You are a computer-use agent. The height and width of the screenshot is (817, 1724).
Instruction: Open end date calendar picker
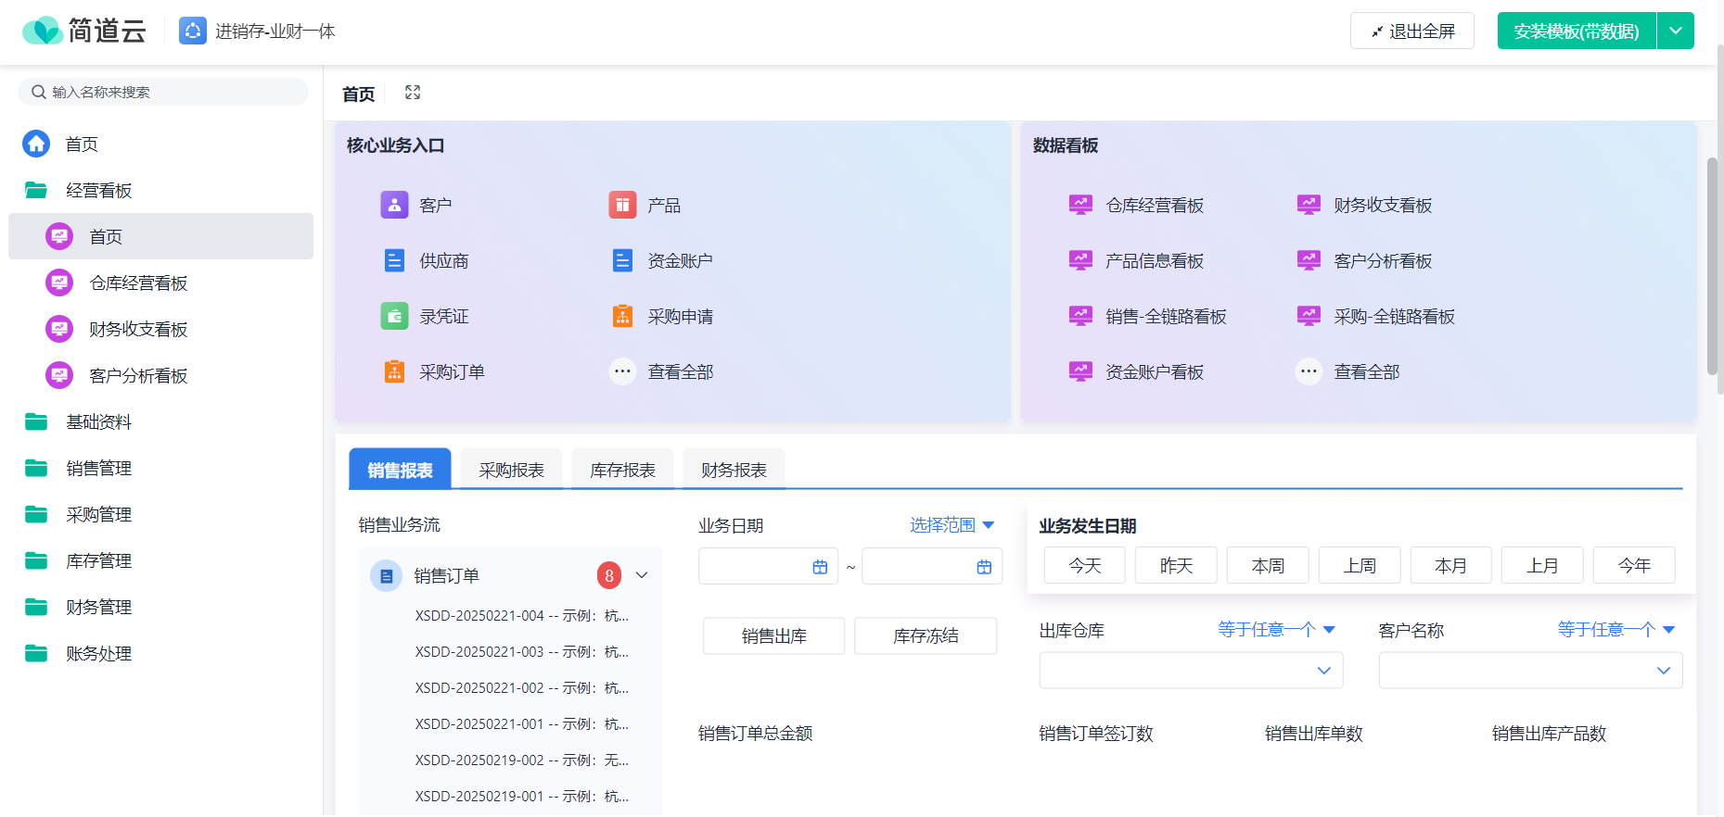pos(984,567)
